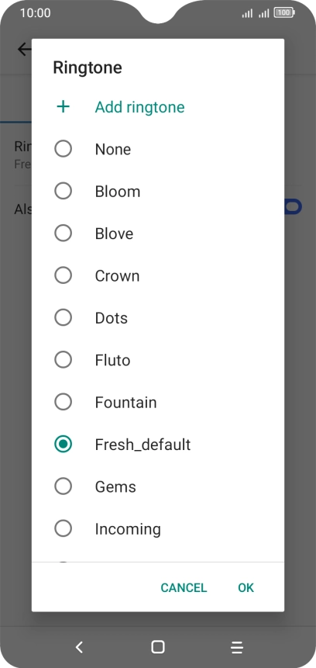Open Add ringtone link

(139, 106)
